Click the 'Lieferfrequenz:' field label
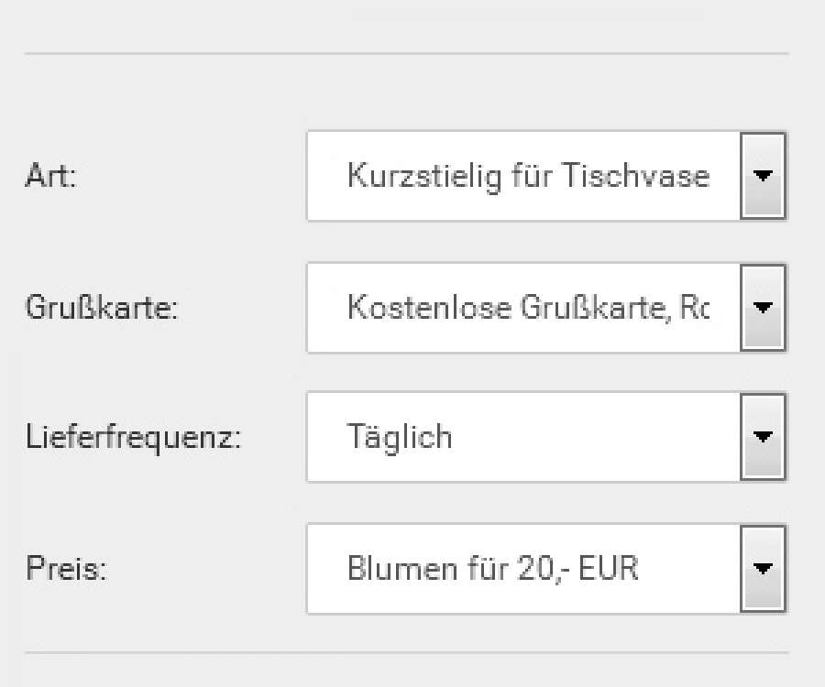 tap(132, 439)
